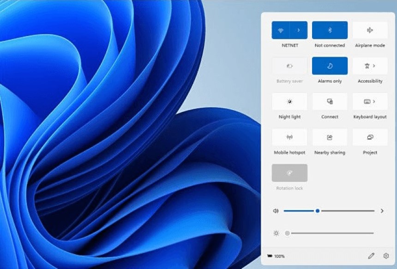397x269 pixels.
Task: Open the Connect (cast) tile
Action: [330, 101]
